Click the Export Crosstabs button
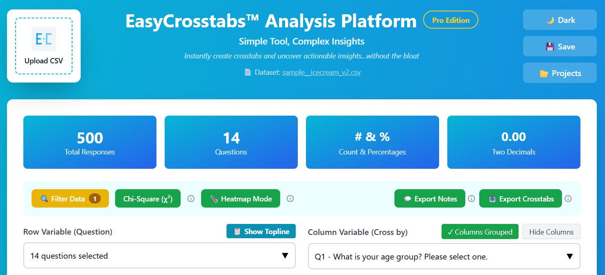Viewport: 605px width, 275px height. [x=521, y=199]
